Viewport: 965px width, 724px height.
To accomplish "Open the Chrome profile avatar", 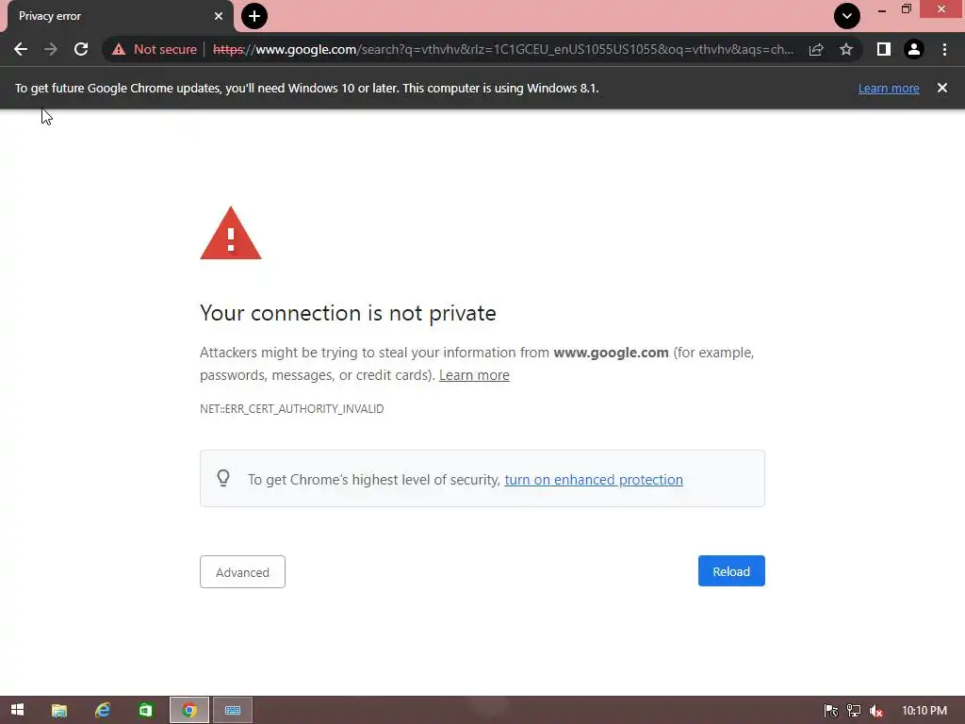I will point(914,49).
